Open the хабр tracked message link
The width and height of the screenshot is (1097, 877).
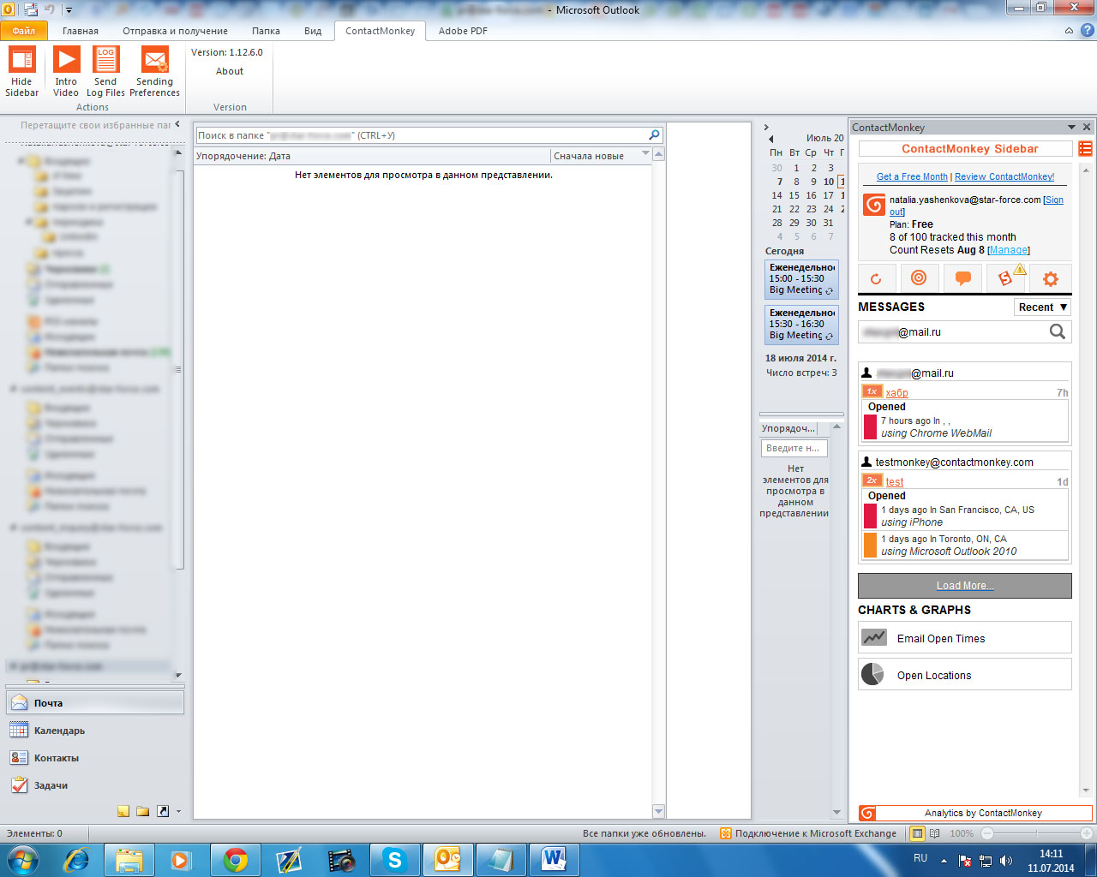(x=897, y=393)
